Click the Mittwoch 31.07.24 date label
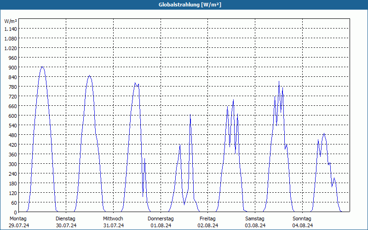 click(x=113, y=222)
